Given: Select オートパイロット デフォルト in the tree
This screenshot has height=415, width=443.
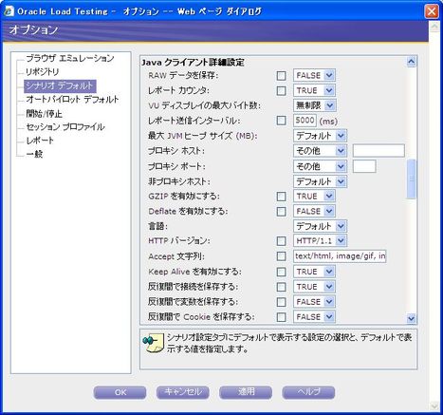Looking at the screenshot, I should (72, 100).
